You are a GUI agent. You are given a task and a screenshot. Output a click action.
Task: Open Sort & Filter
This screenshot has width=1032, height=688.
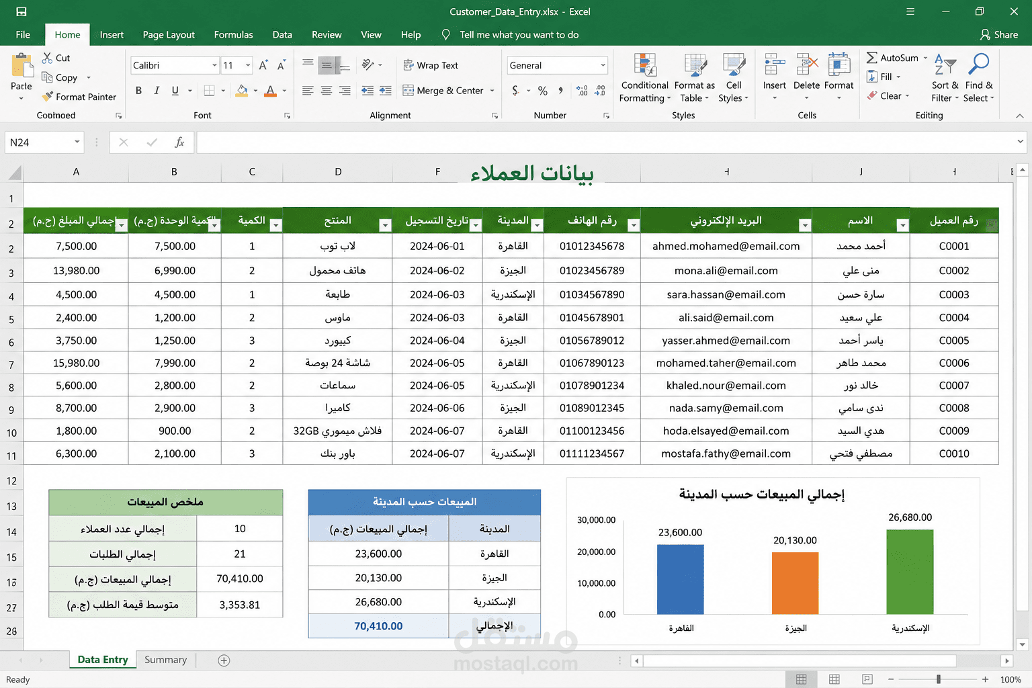pyautogui.click(x=945, y=79)
